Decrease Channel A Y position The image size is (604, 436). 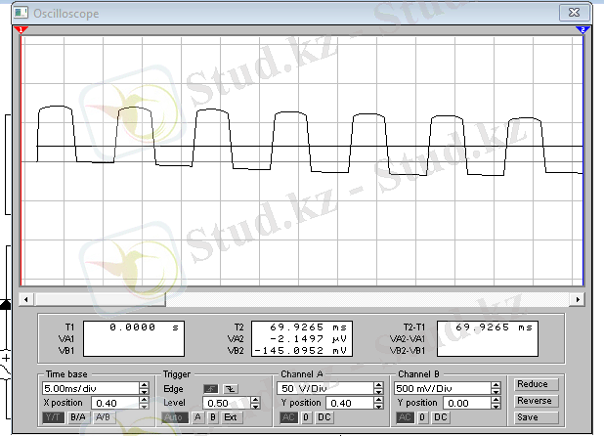point(378,406)
